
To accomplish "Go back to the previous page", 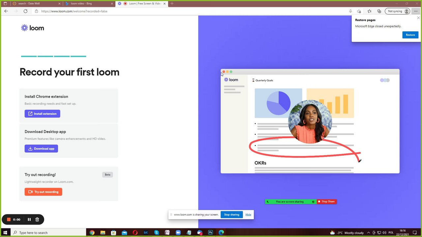I will [x=6, y=11].
